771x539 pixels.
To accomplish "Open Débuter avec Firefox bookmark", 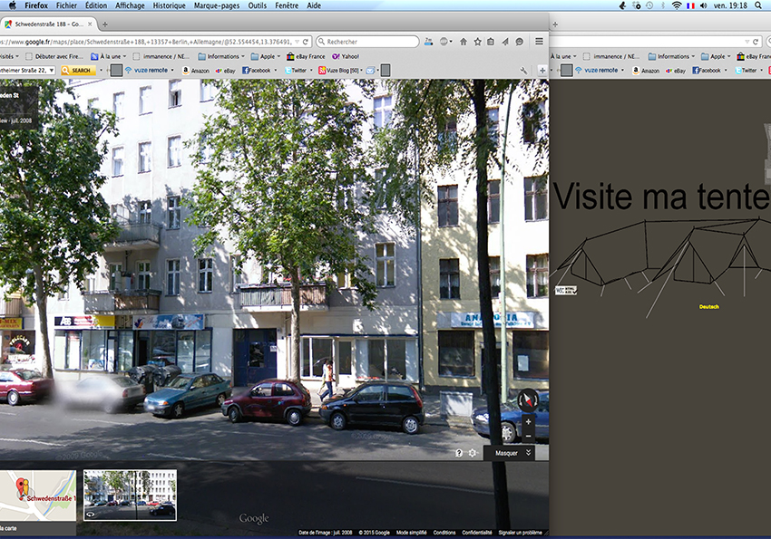I will (54, 56).
